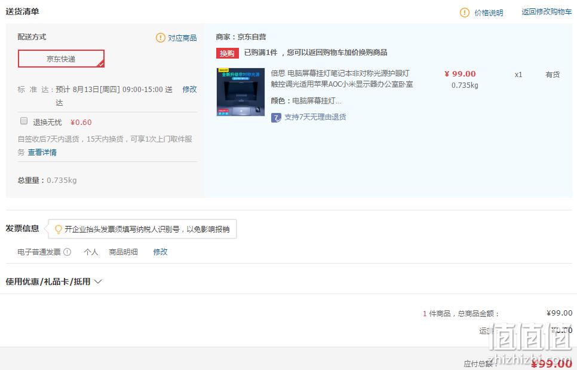The height and width of the screenshot is (370, 577).
Task: Modify the 标准达 delivery time
Action: [189, 89]
